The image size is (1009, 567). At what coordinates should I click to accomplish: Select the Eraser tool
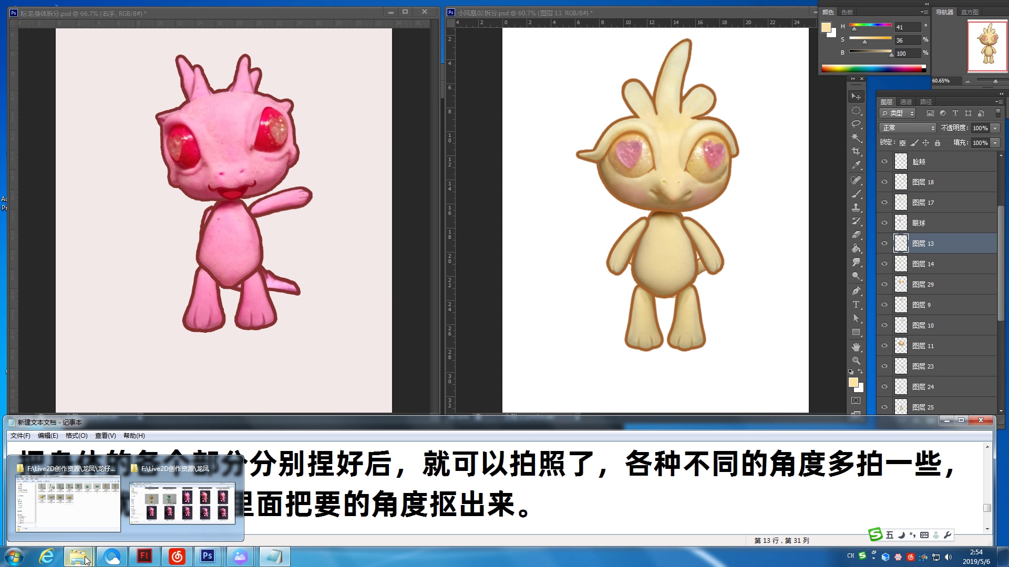click(856, 235)
